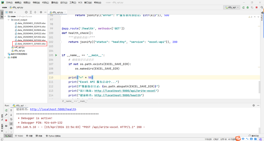Rerun dify_api from the top toolbar
Image resolution: width=264 pixels, height=141 pixels.
point(243,7)
